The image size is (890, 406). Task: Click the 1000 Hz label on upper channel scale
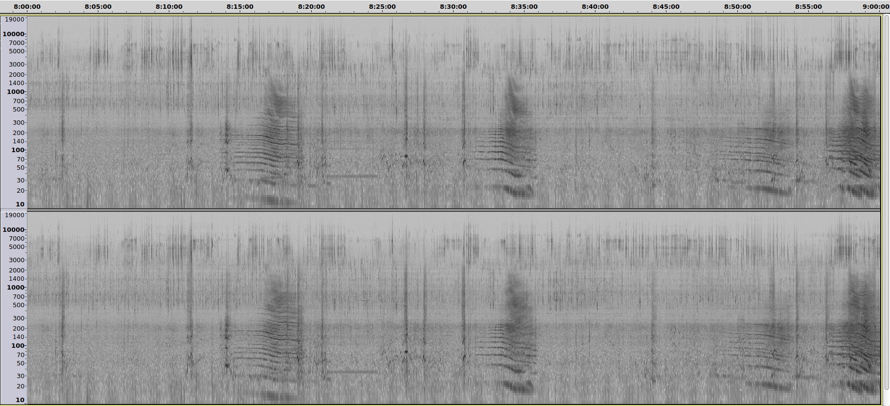[x=15, y=92]
